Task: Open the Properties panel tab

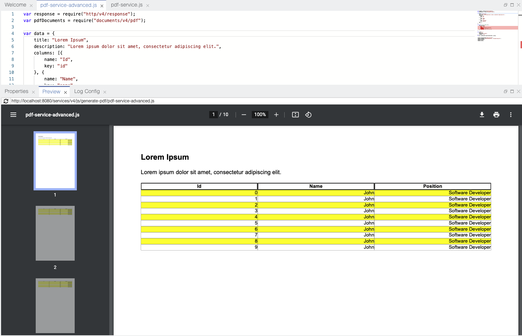Action: pos(17,92)
